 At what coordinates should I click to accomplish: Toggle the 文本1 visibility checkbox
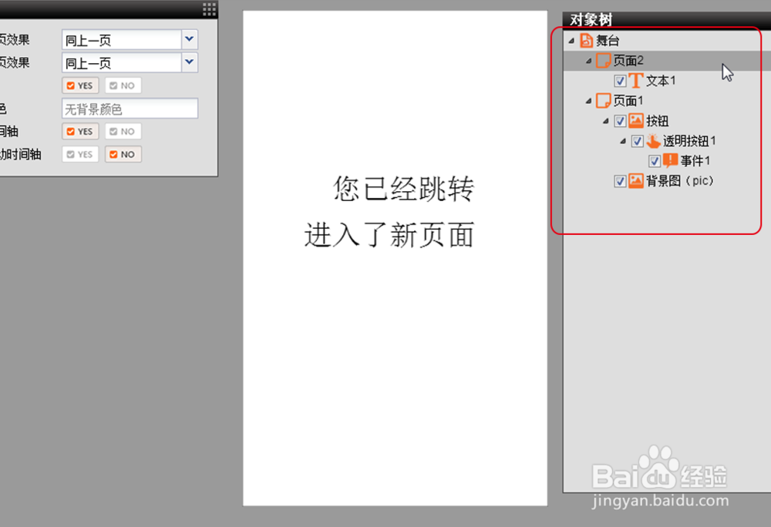621,80
